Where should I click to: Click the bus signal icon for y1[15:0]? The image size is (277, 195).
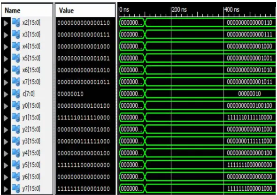pyautogui.click(x=16, y=118)
